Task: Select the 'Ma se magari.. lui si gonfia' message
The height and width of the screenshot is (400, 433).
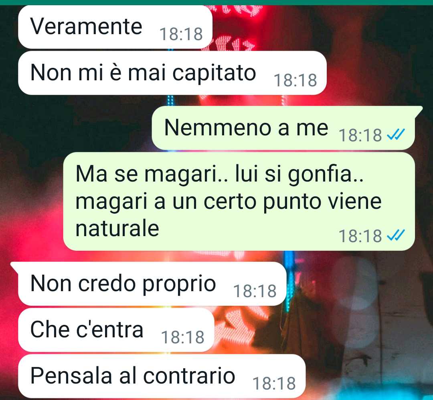Action: (239, 201)
